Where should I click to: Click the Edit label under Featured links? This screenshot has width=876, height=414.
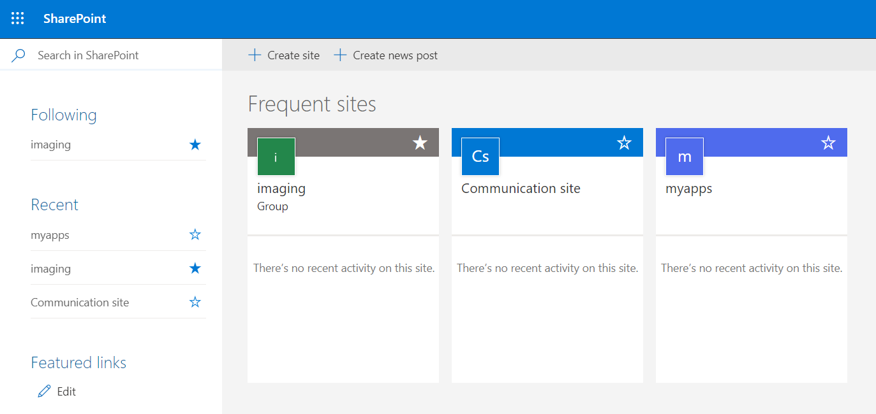(66, 392)
